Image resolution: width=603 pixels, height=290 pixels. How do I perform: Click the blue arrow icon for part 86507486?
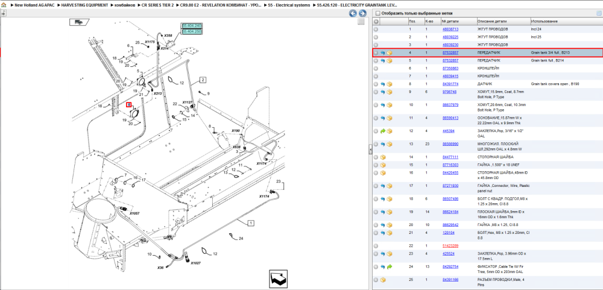pos(383,199)
